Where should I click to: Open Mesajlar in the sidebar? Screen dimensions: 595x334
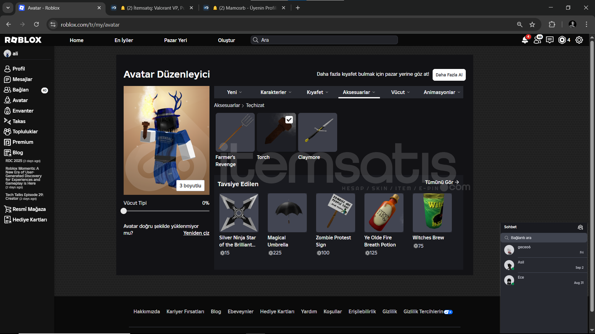pos(18,79)
